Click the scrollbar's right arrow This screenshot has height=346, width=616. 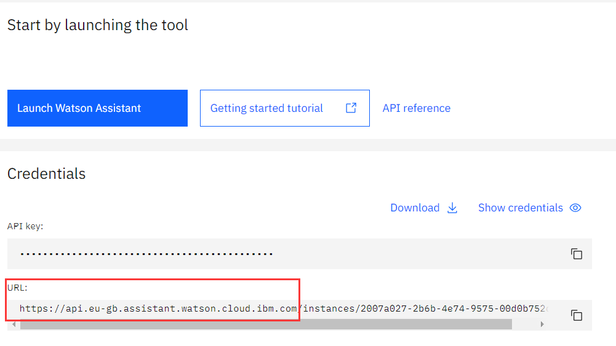[x=542, y=324]
